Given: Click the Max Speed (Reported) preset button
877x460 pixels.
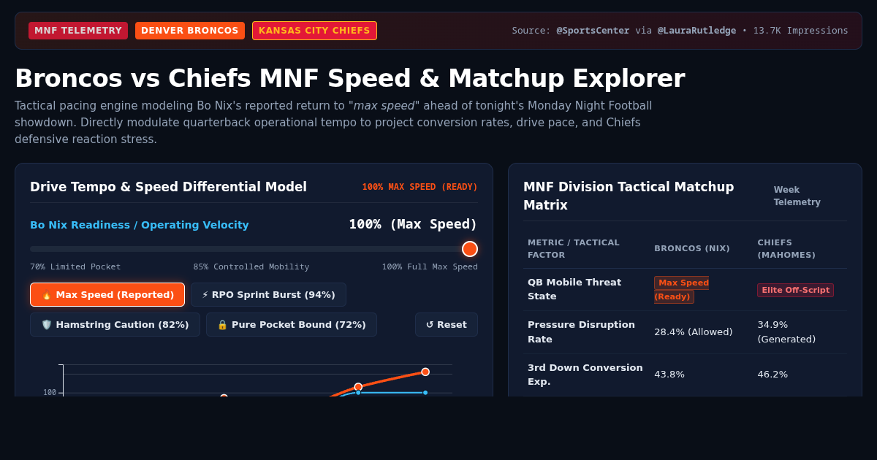Looking at the screenshot, I should (x=107, y=295).
